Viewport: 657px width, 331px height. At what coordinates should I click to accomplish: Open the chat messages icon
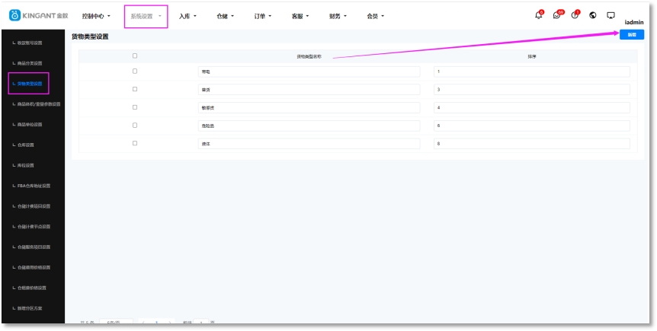click(557, 16)
